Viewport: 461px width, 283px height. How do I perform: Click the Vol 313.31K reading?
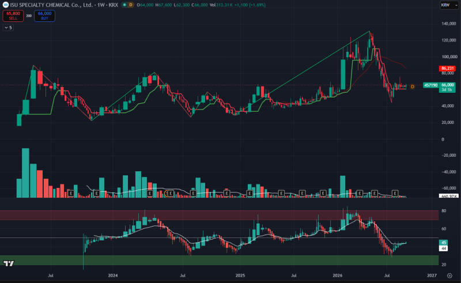[221, 5]
